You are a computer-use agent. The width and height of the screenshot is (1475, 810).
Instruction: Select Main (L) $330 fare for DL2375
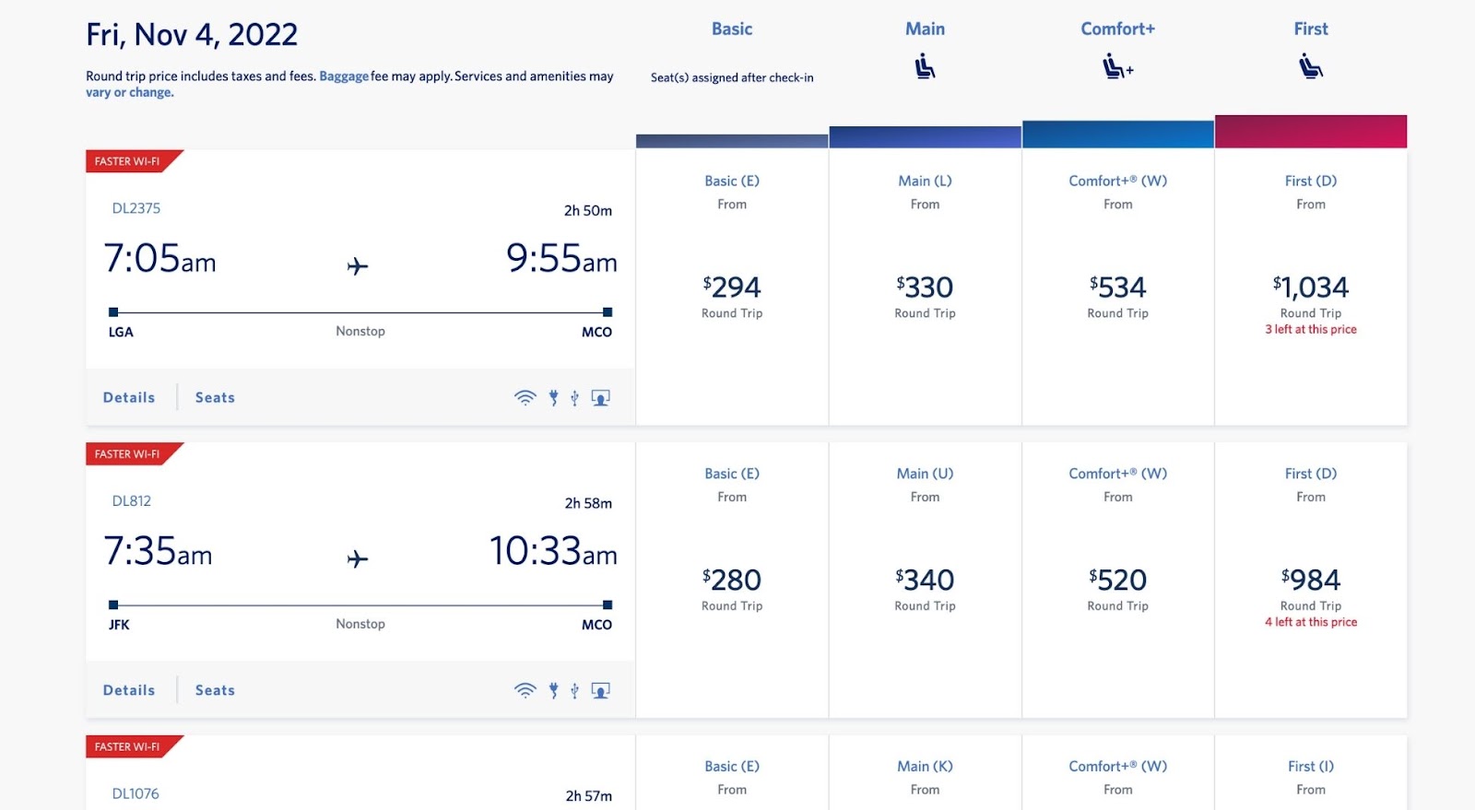coord(925,287)
